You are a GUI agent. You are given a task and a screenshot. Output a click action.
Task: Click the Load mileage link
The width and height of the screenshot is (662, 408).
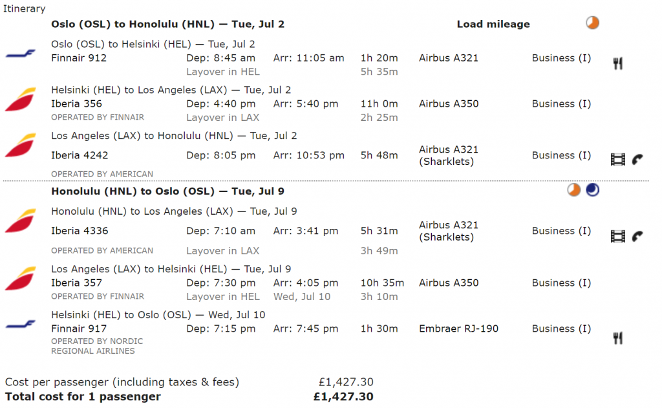(x=493, y=24)
